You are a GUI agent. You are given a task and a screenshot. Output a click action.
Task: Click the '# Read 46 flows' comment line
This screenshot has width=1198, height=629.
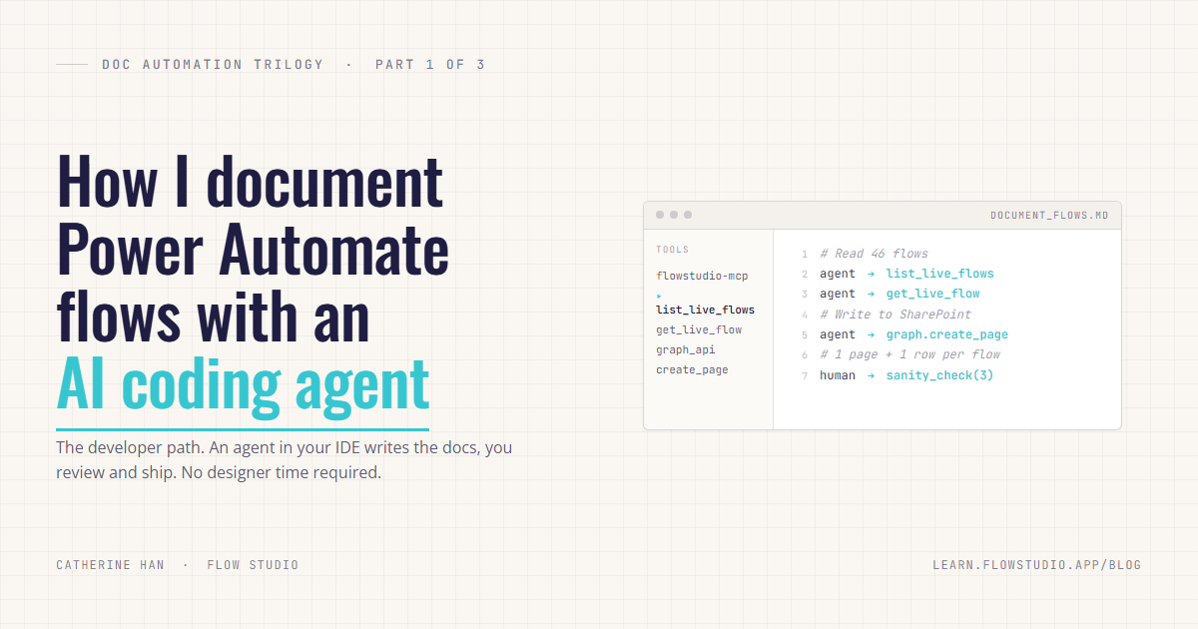(874, 254)
